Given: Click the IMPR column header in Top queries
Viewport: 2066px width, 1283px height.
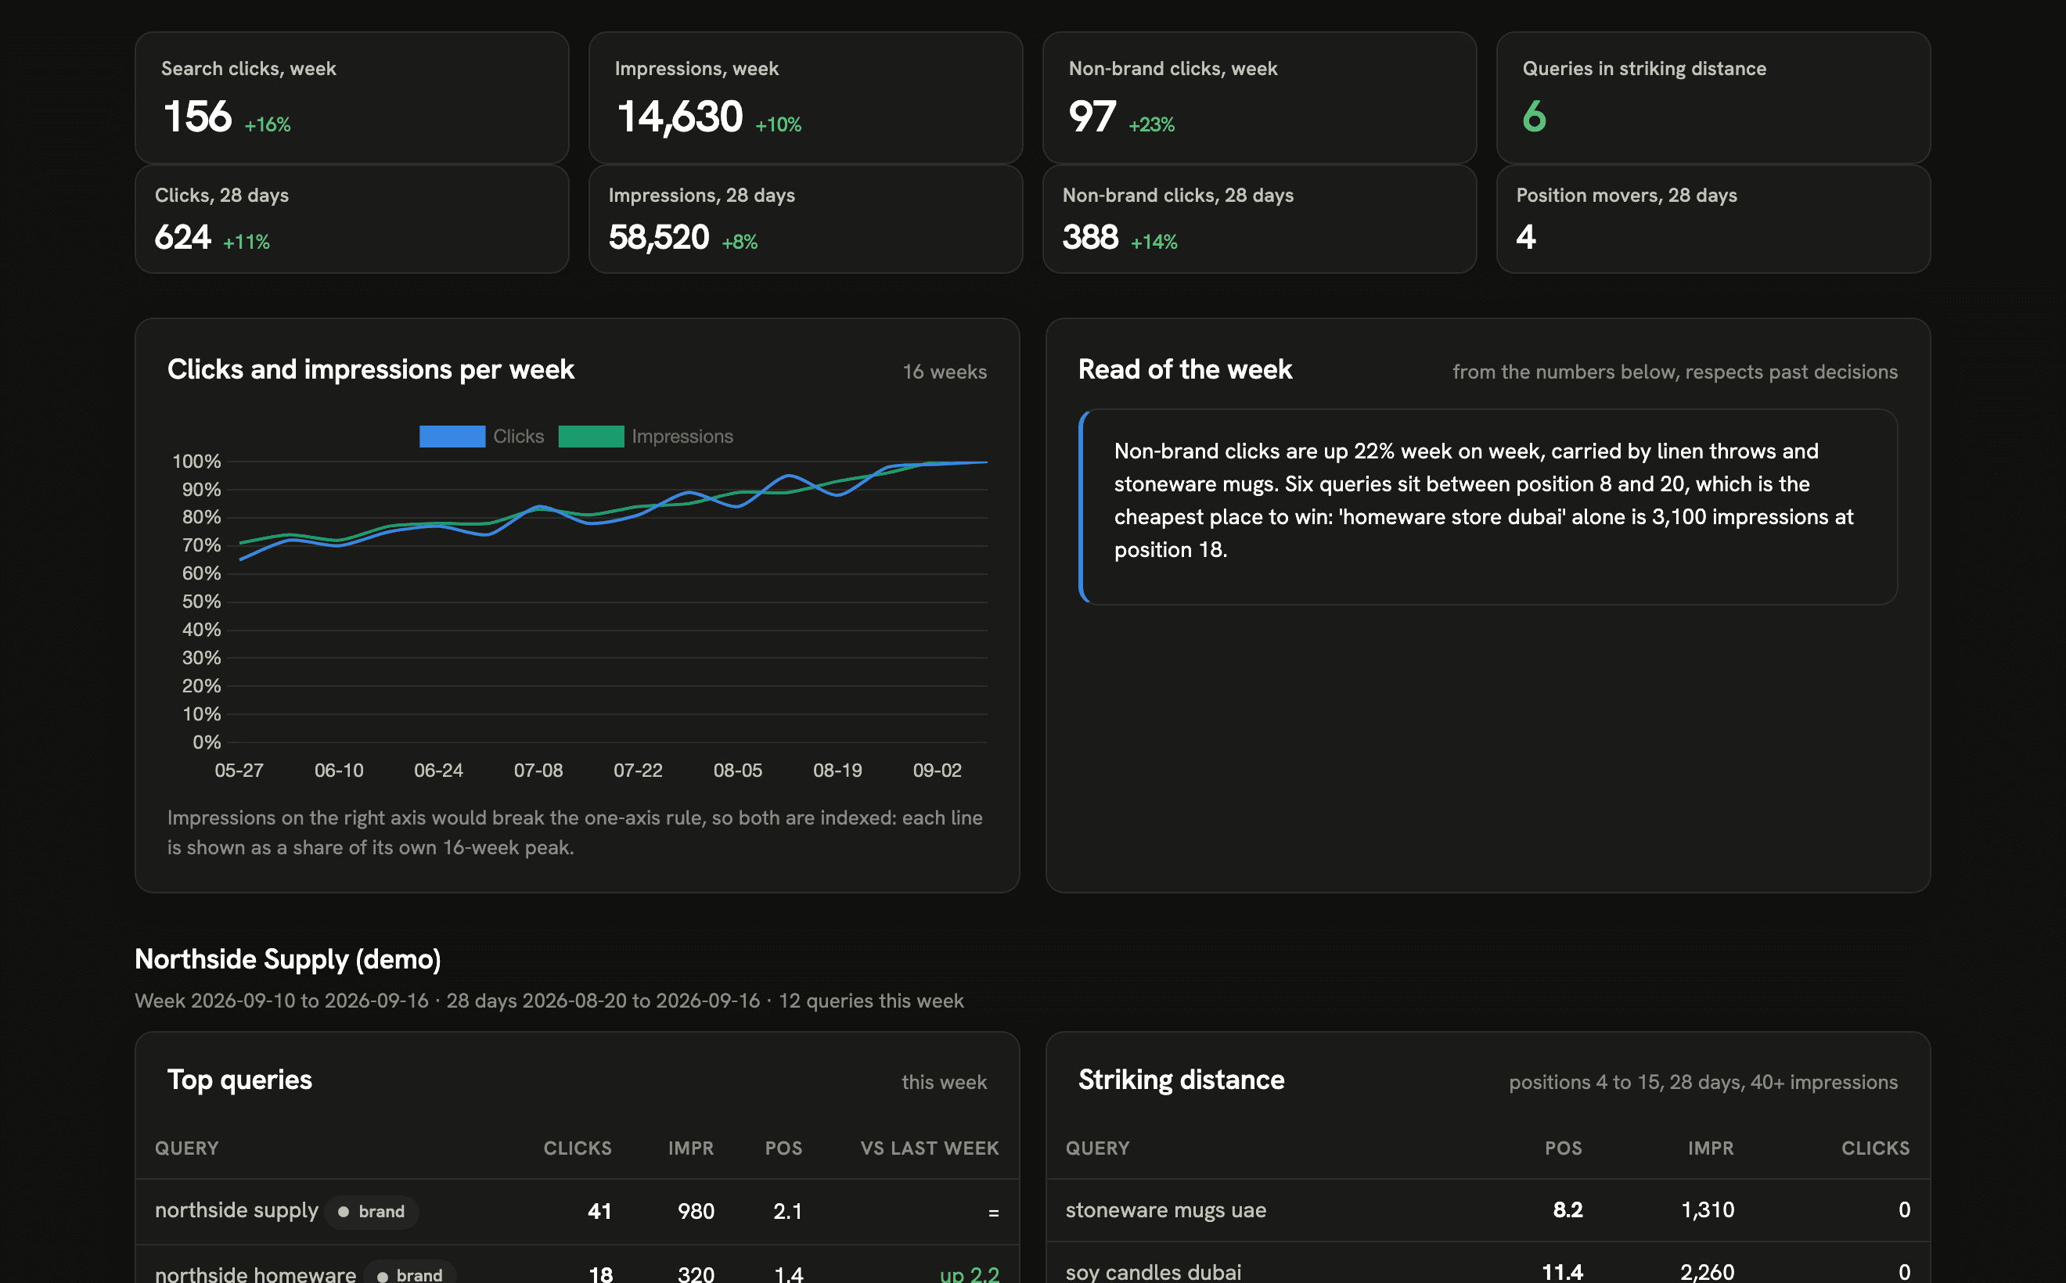Looking at the screenshot, I should [x=691, y=1148].
